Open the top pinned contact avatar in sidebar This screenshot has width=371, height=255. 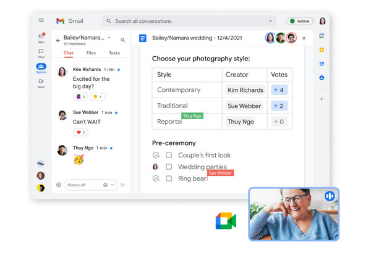[41, 163]
